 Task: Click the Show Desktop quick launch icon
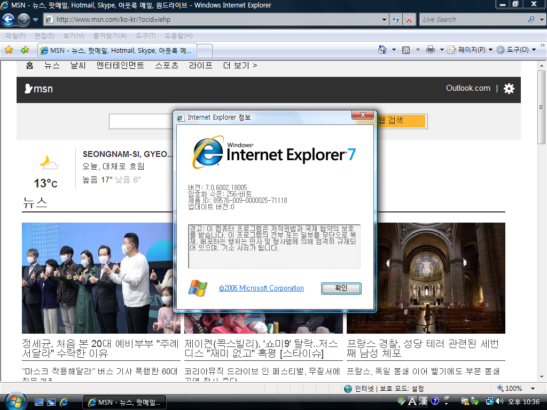click(38, 402)
